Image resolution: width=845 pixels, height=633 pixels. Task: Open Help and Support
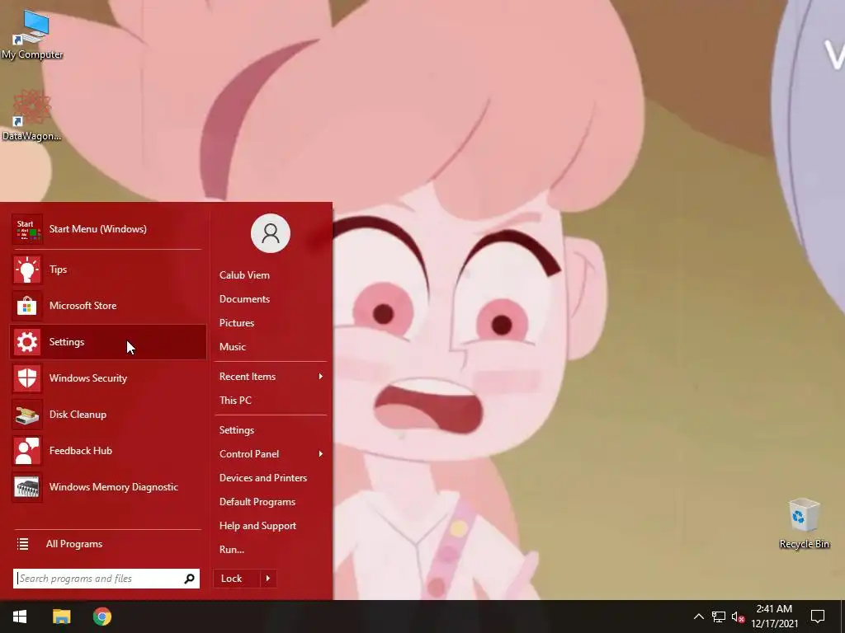257,526
